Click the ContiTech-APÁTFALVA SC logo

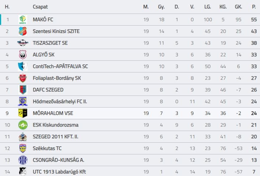pyautogui.click(x=23, y=67)
